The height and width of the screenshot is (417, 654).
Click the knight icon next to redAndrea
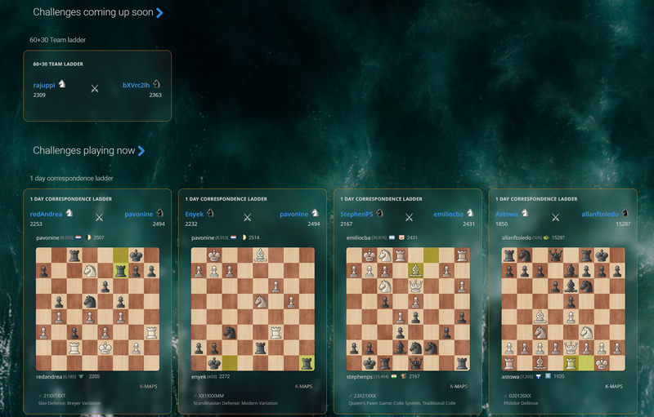click(x=69, y=213)
